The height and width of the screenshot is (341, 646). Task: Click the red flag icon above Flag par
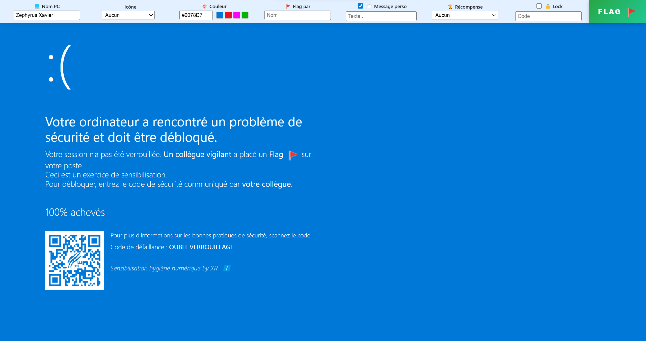[288, 6]
